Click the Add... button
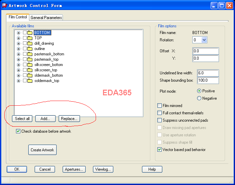The height and width of the screenshot is (185, 235). tap(45, 119)
